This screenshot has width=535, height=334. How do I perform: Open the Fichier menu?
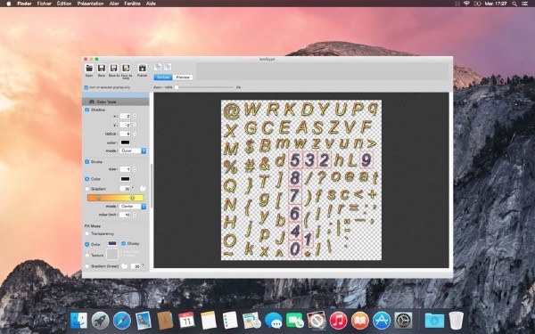[45, 4]
